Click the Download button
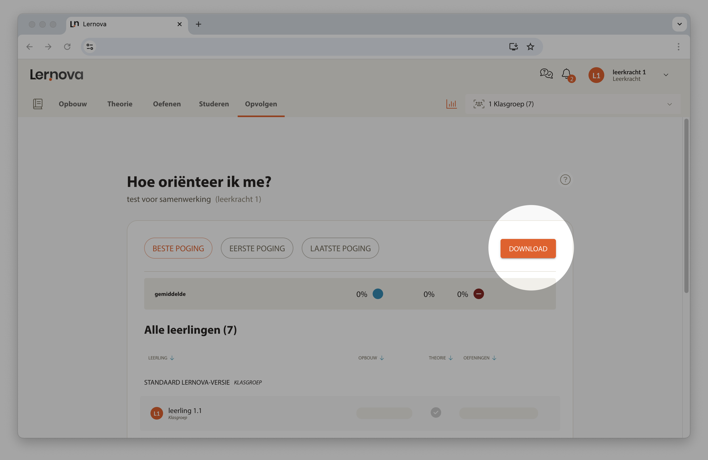This screenshot has width=708, height=460. pyautogui.click(x=528, y=249)
